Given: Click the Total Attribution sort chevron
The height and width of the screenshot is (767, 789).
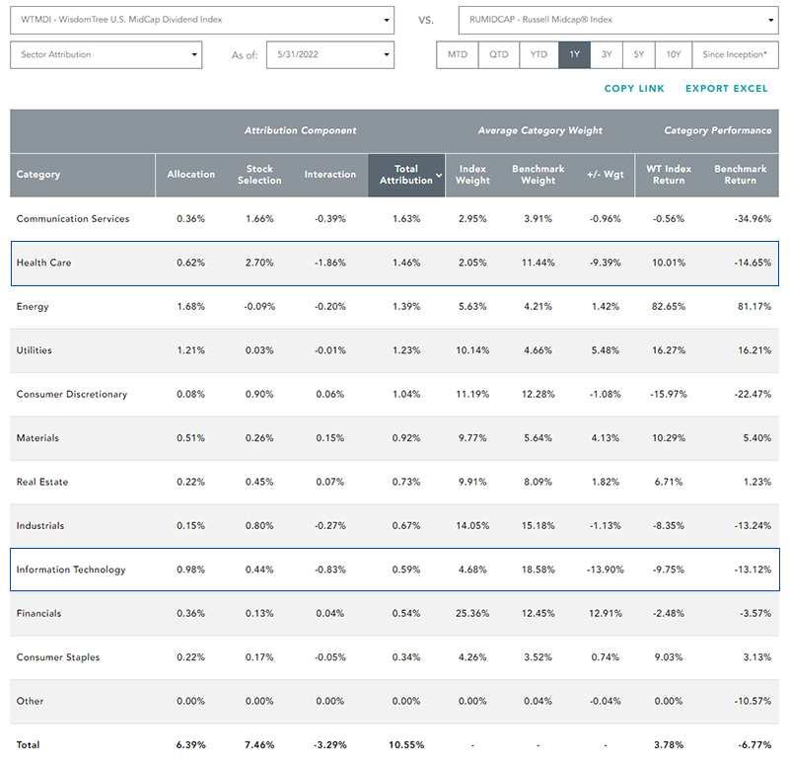Looking at the screenshot, I should 439,176.
